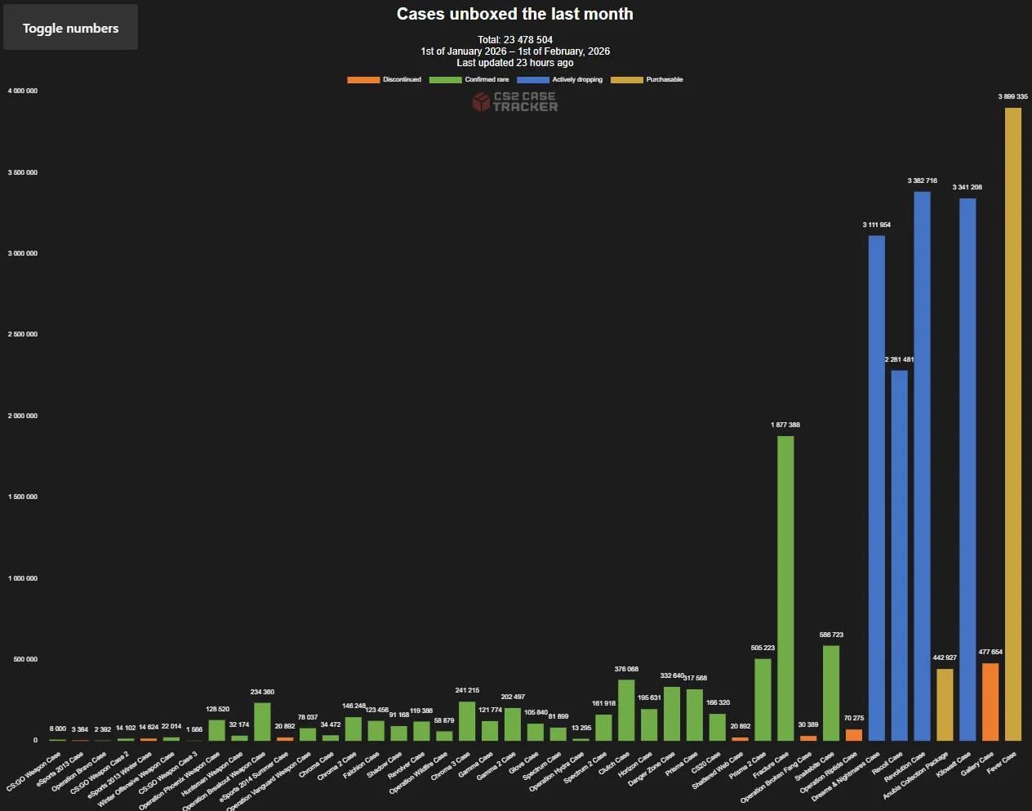Toggle the orange Discontinued legend swatch
Image resolution: width=1032 pixels, height=811 pixels.
coord(363,80)
